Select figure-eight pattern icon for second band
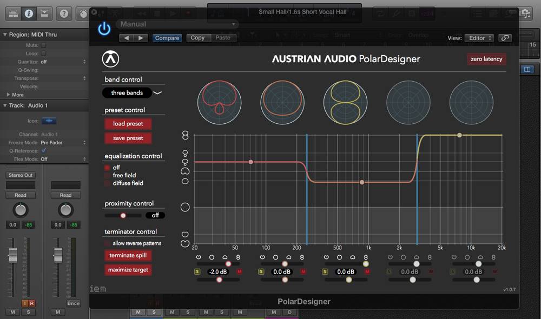The width and height of the screenshot is (541, 319). 302,257
